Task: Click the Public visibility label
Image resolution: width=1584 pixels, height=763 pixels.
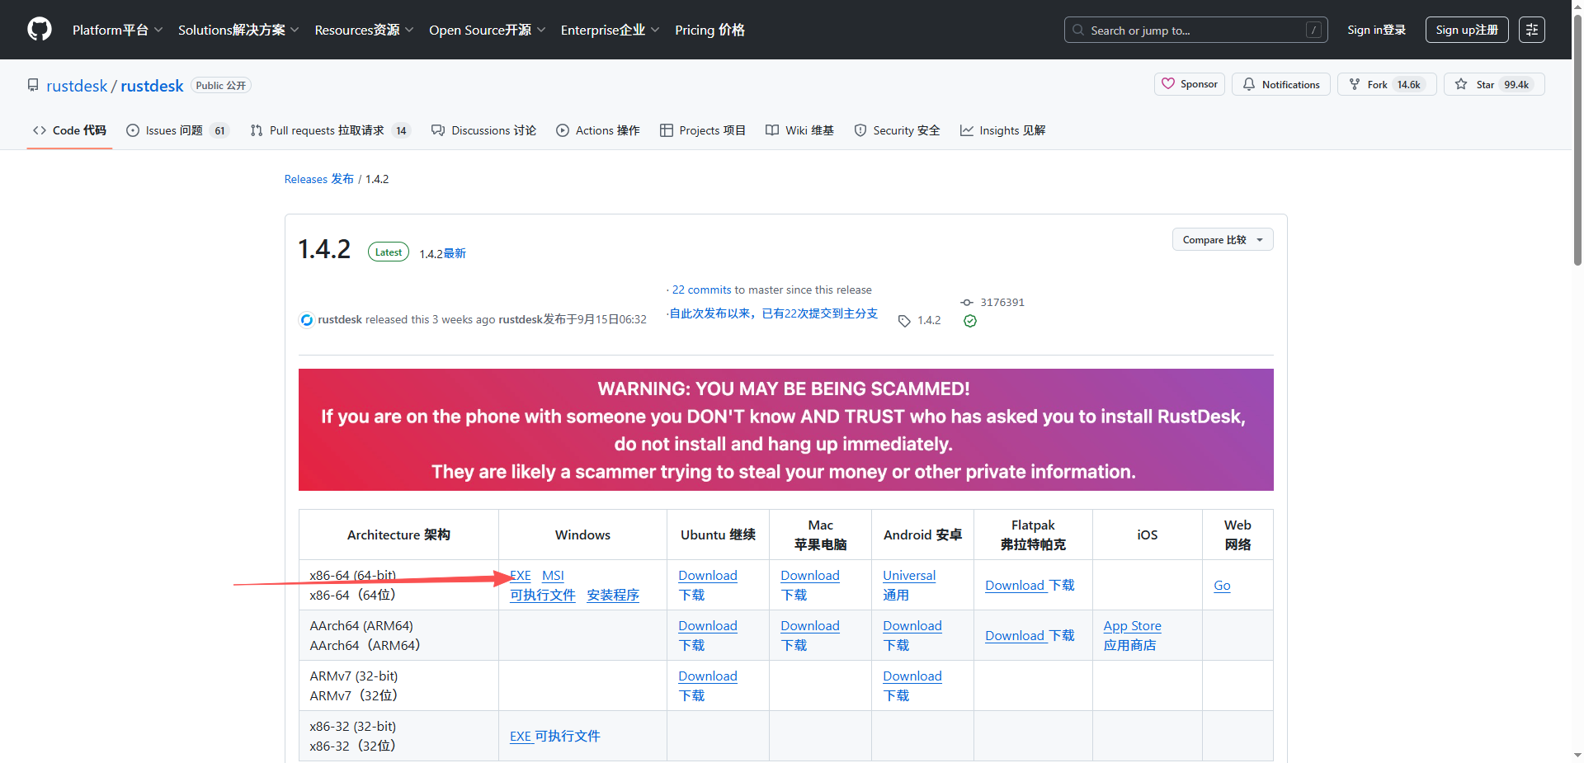Action: coord(220,86)
